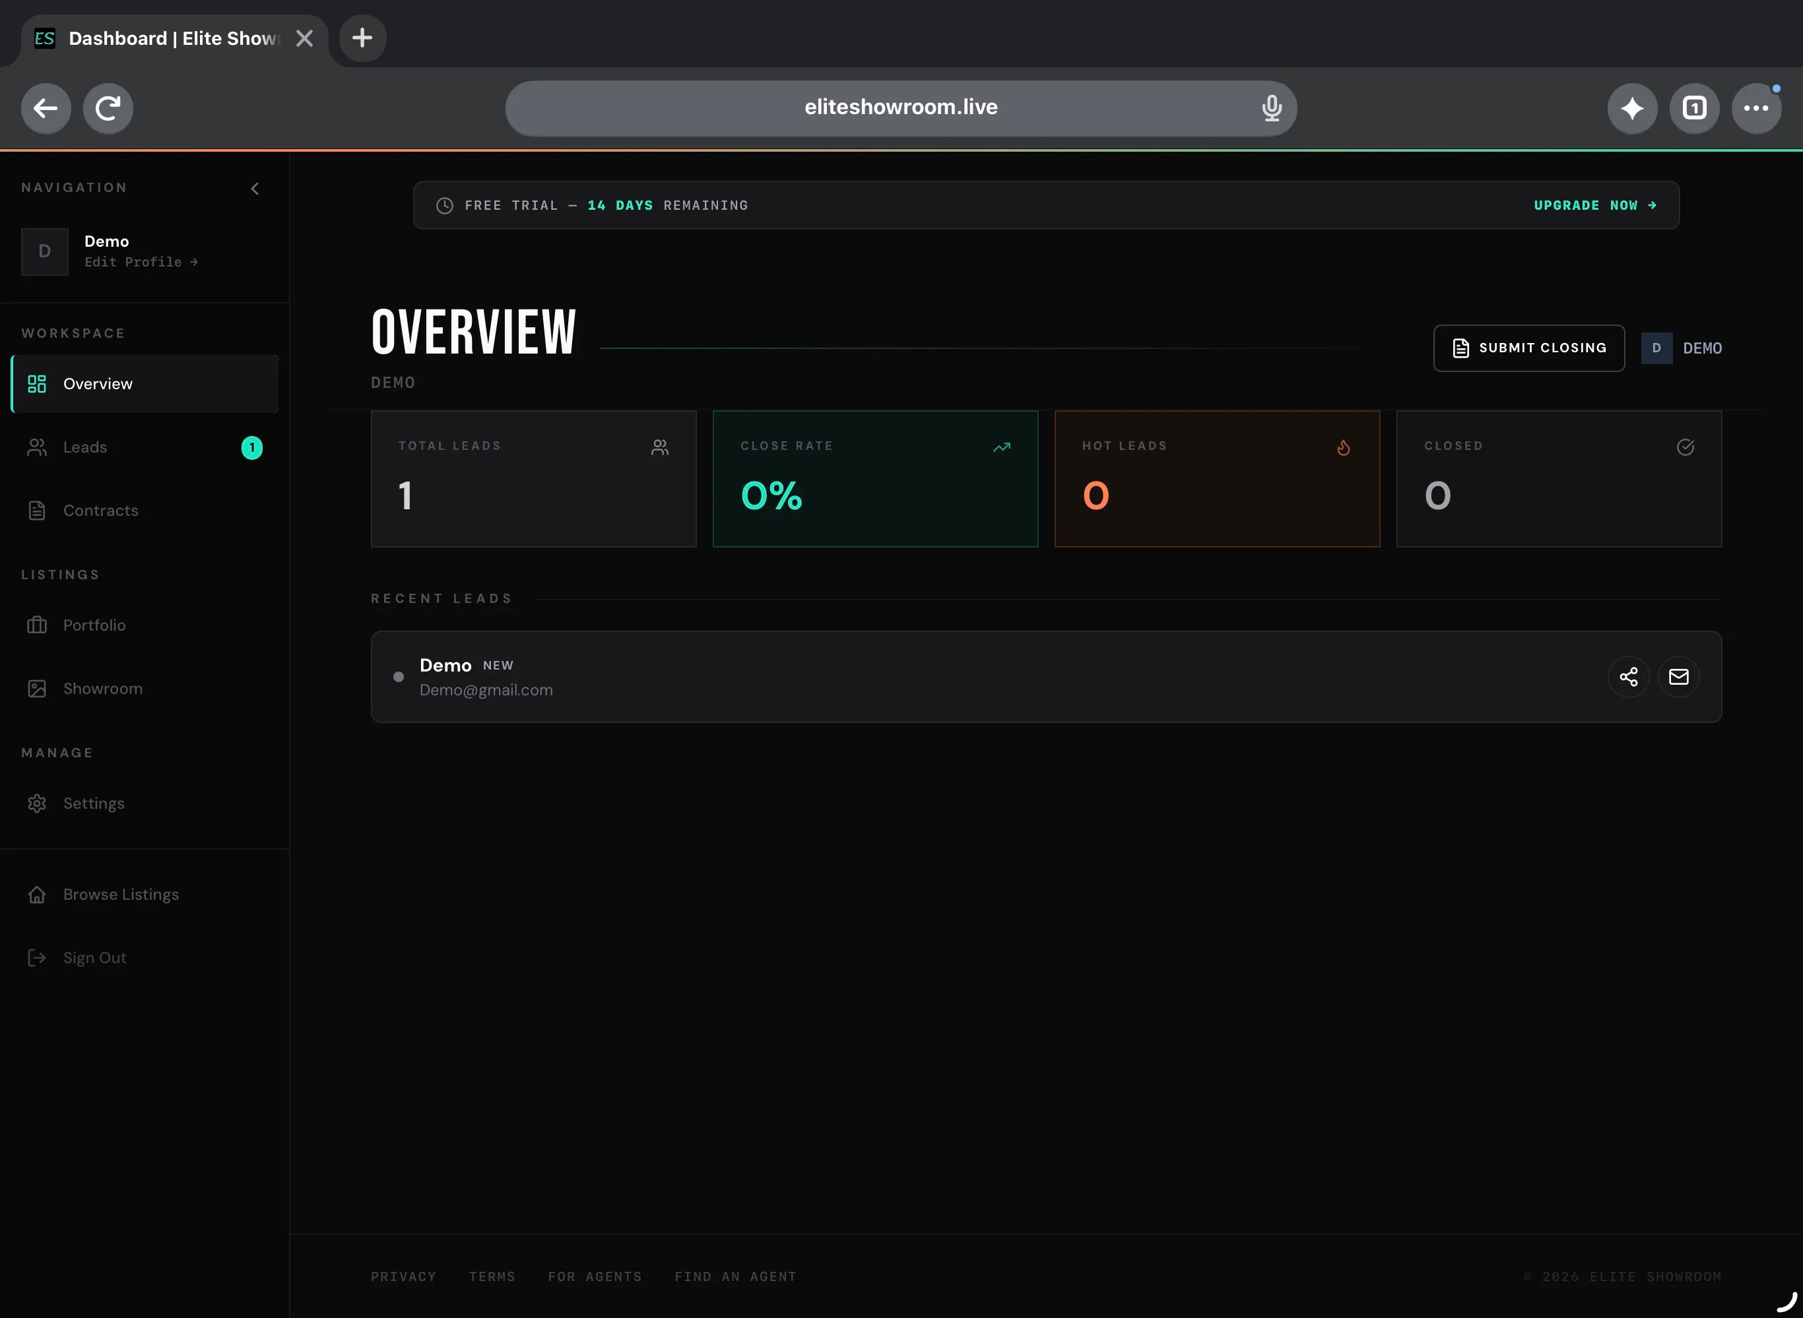Click the clock icon in trial banner
Image resolution: width=1803 pixels, height=1318 pixels.
tap(445, 205)
